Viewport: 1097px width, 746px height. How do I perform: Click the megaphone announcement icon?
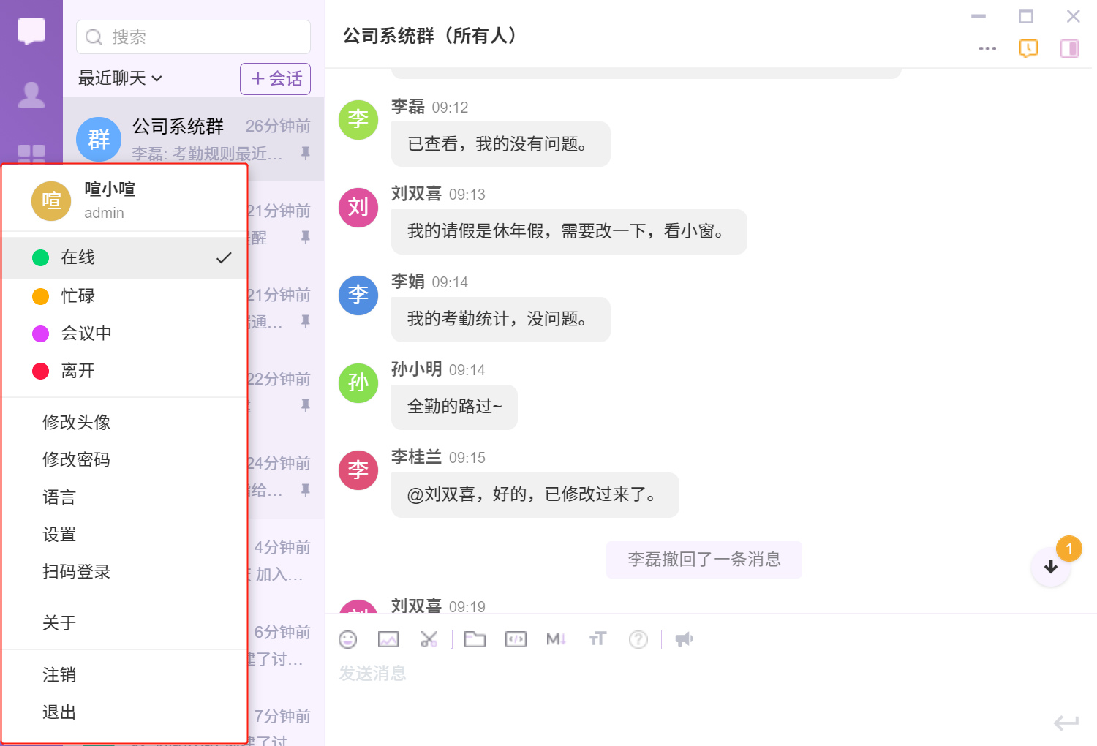(684, 639)
